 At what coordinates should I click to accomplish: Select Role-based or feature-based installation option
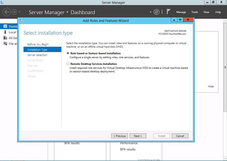(68, 53)
